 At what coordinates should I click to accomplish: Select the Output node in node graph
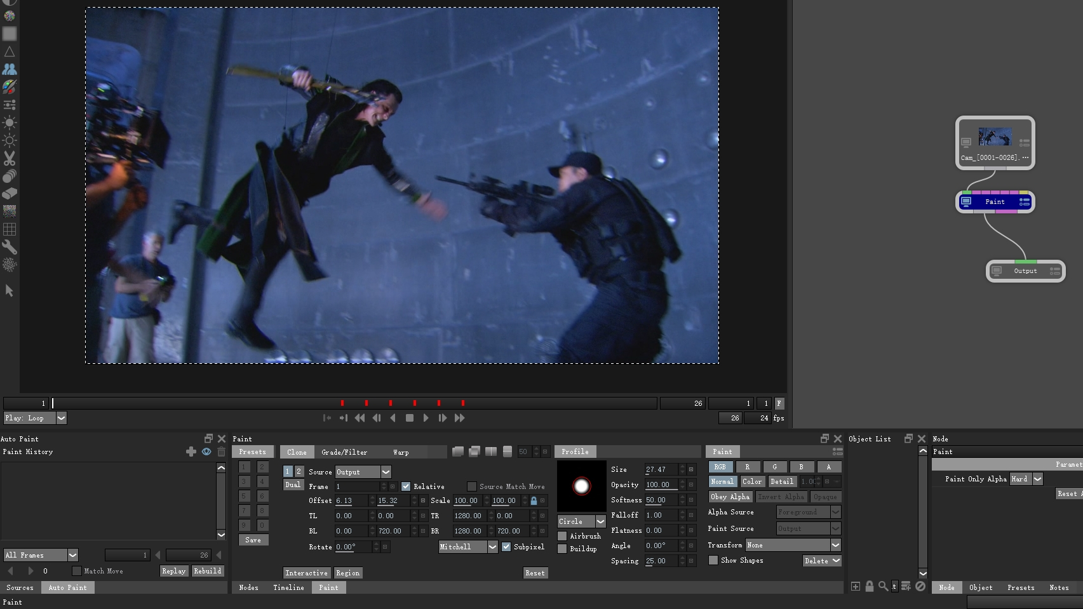pyautogui.click(x=1025, y=271)
